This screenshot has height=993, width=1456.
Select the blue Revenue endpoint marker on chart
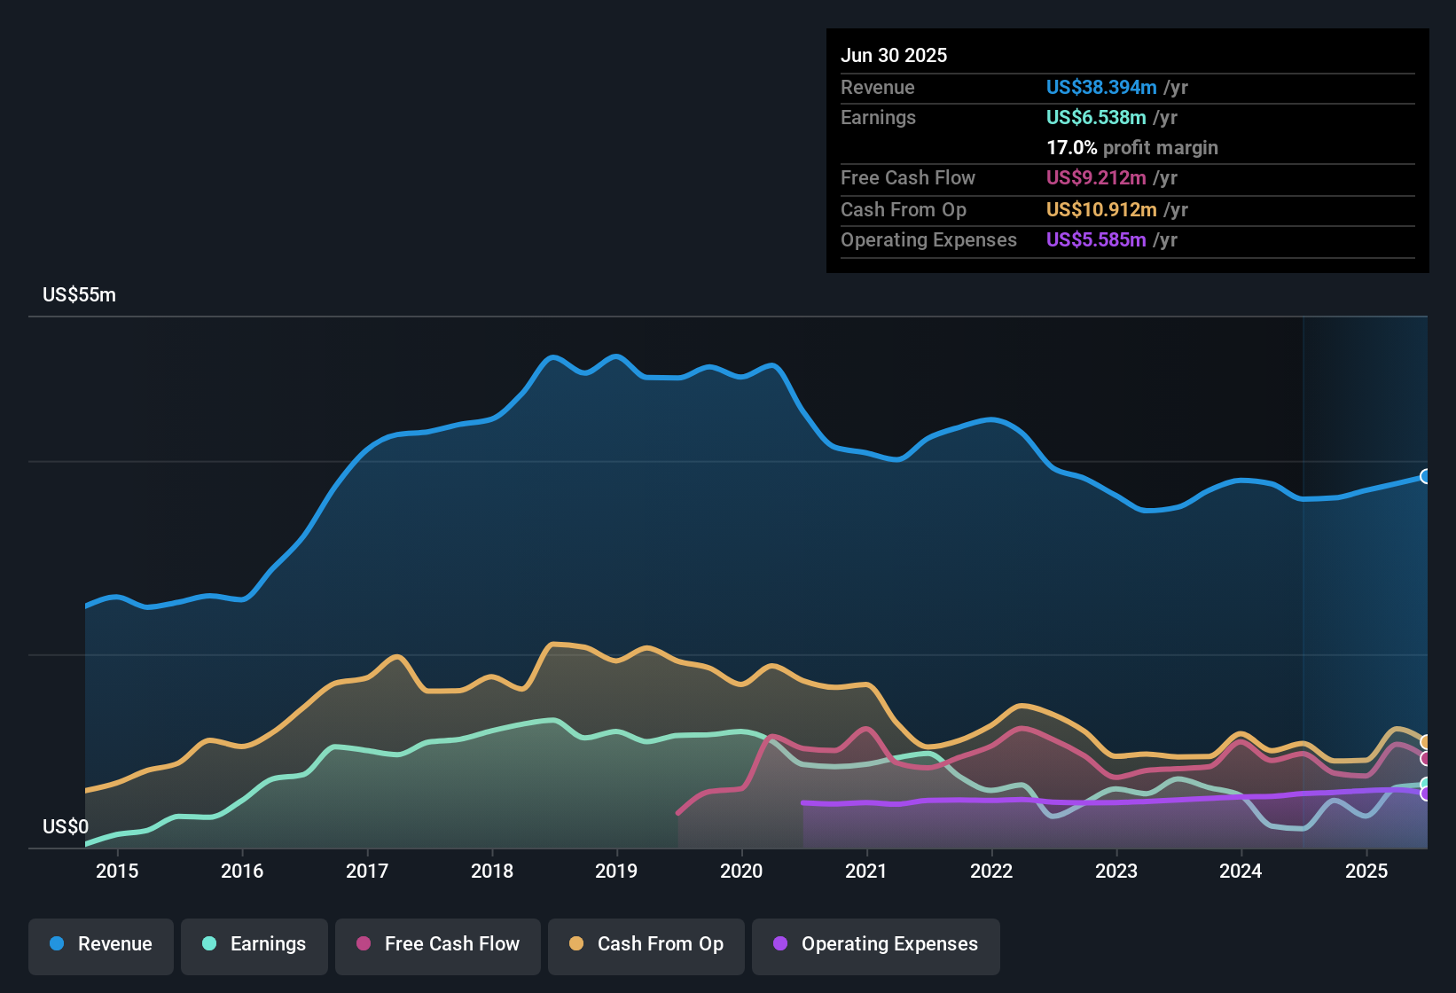[1424, 477]
